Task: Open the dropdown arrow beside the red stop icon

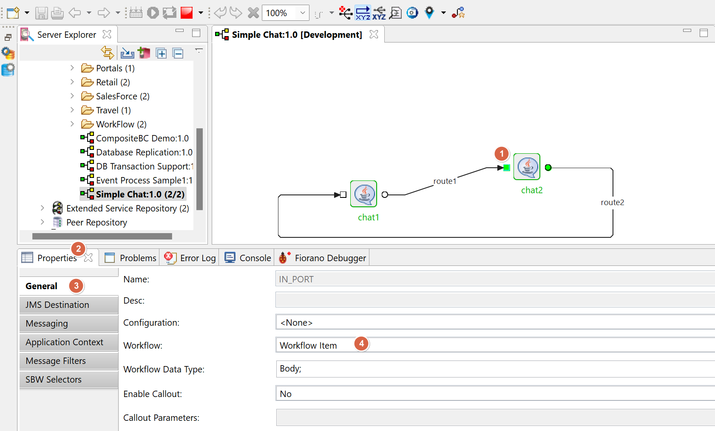Action: point(201,13)
